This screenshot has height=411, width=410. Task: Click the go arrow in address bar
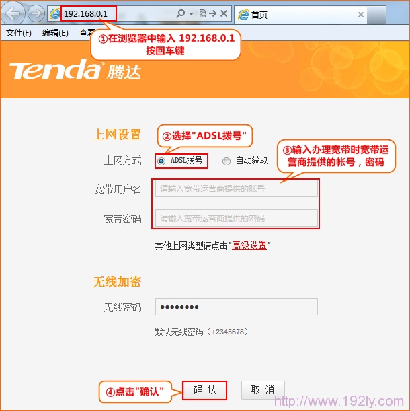(x=212, y=13)
